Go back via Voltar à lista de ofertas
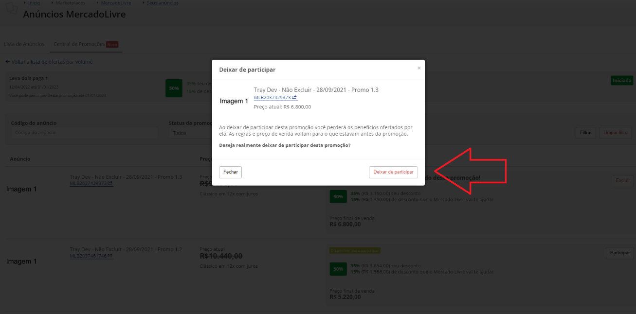The image size is (636, 314). point(49,62)
